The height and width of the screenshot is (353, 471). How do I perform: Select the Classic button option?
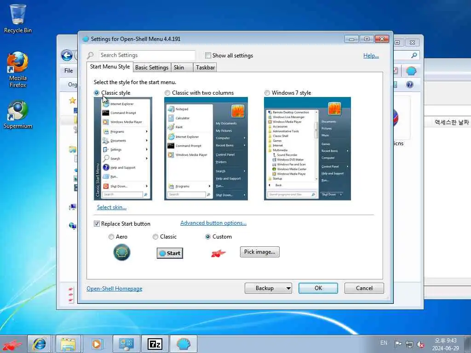click(155, 237)
